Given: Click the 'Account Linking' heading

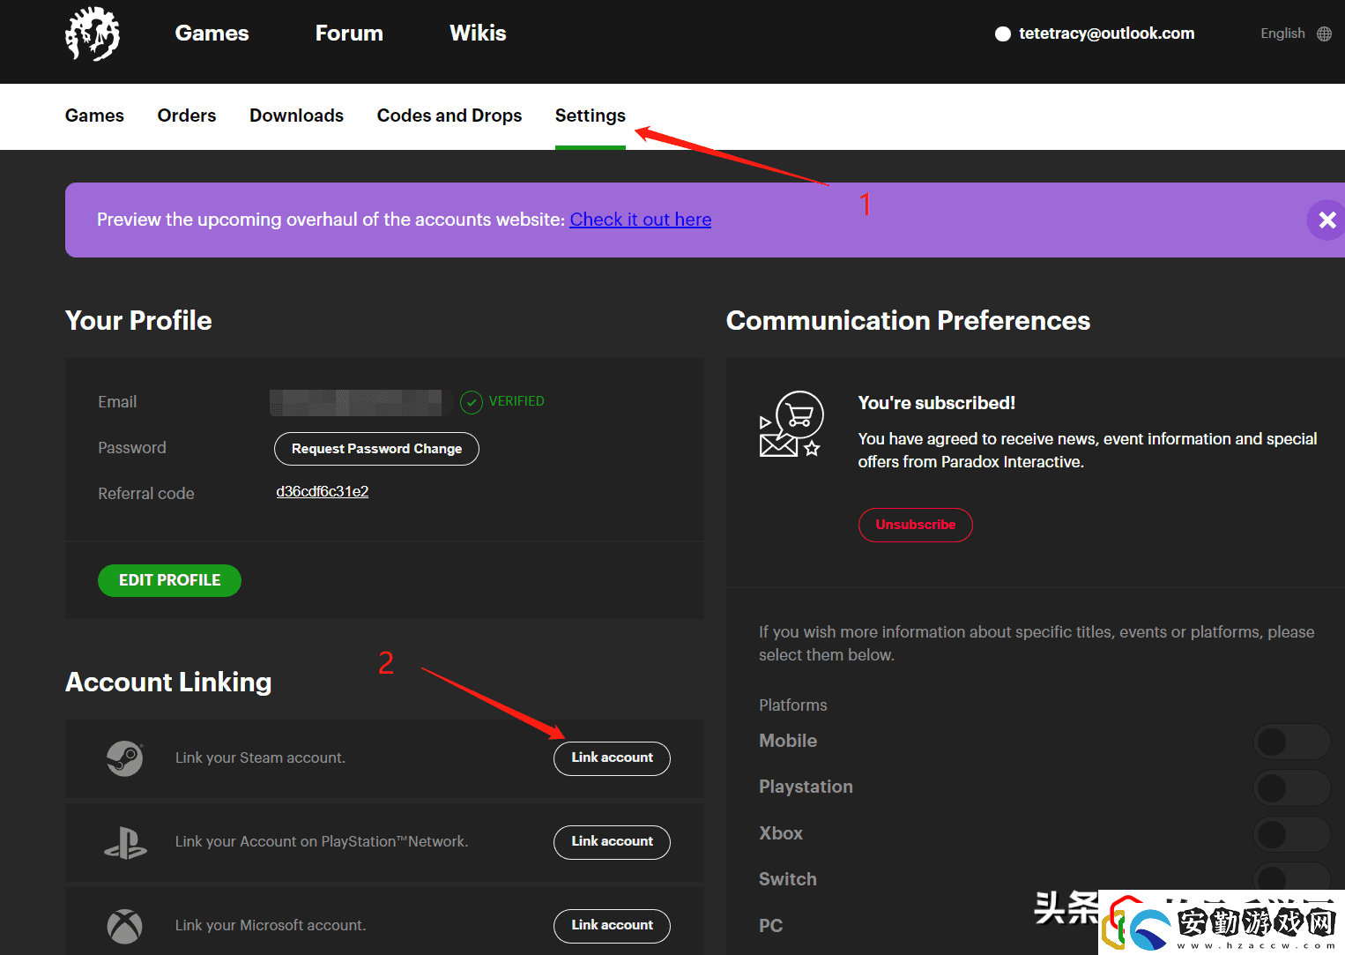Looking at the screenshot, I should [x=168, y=683].
